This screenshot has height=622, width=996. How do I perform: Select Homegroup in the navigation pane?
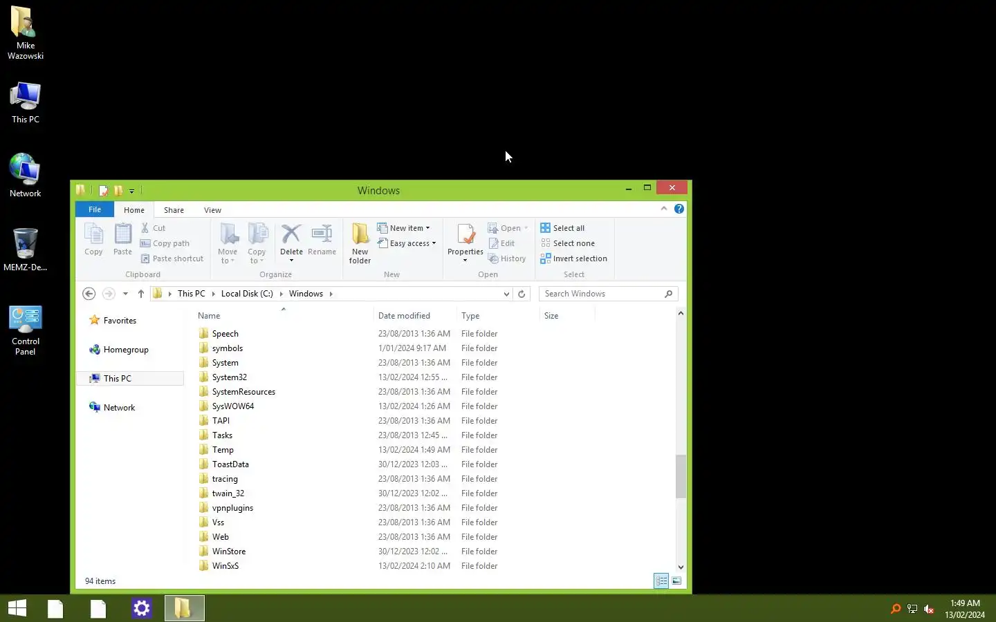tap(125, 350)
